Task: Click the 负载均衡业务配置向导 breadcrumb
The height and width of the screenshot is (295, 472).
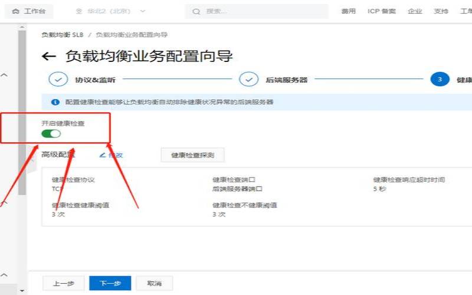Action: [x=132, y=35]
